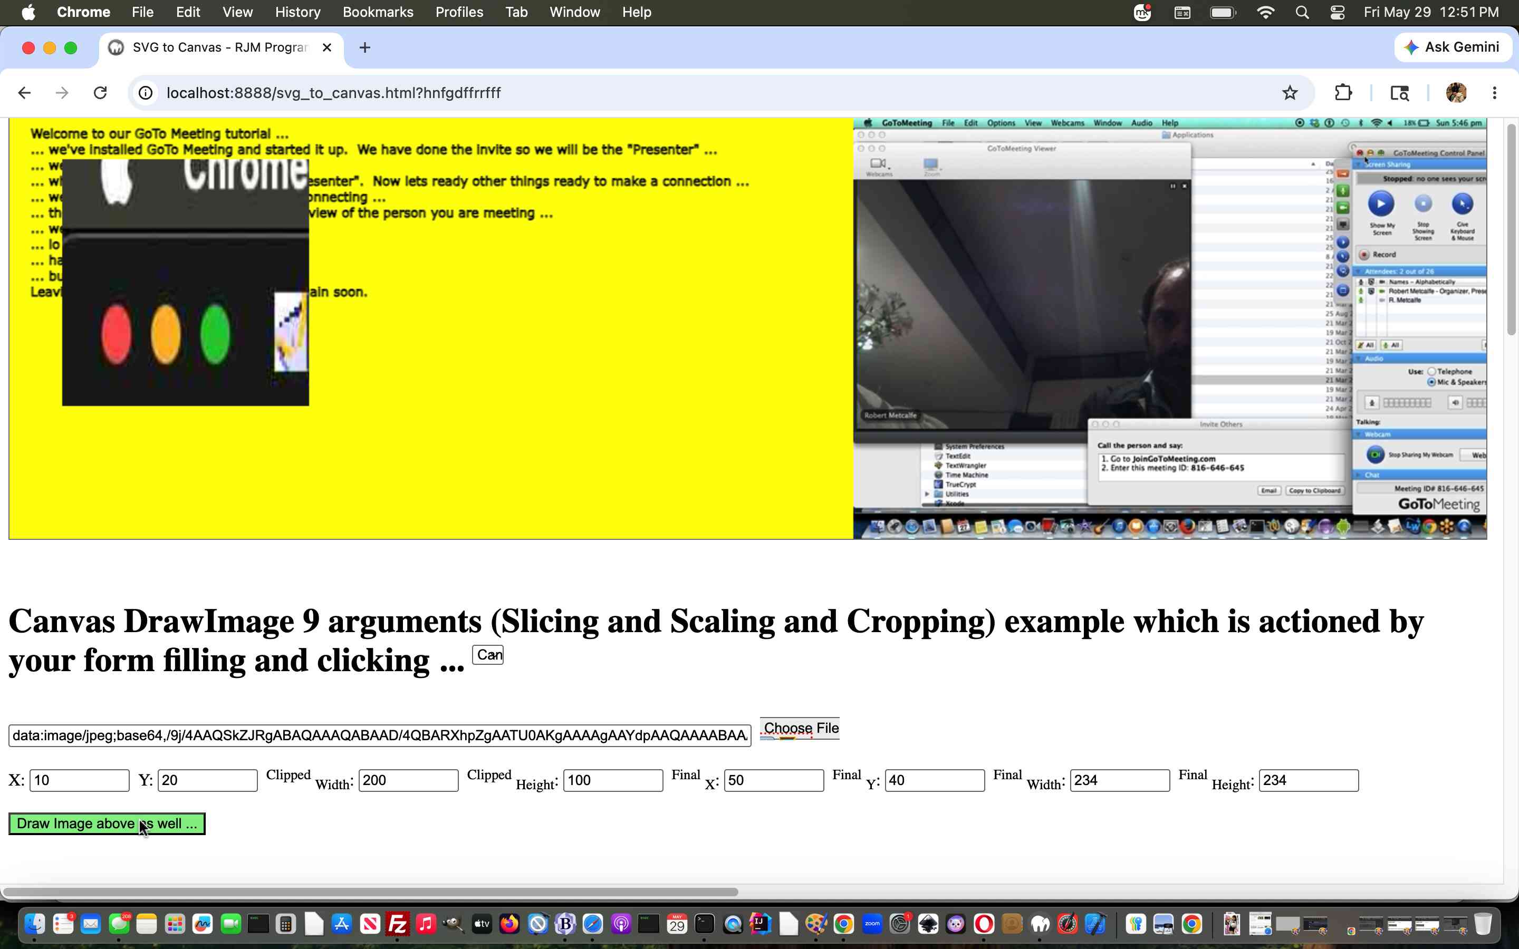Open the File menu

click(142, 12)
